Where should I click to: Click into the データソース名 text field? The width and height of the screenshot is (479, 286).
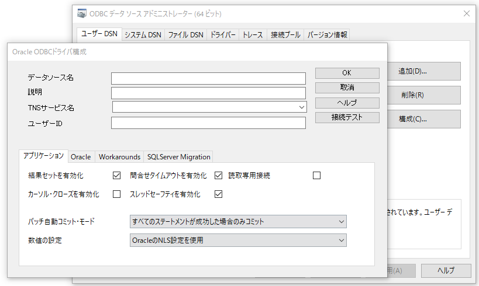coord(208,78)
